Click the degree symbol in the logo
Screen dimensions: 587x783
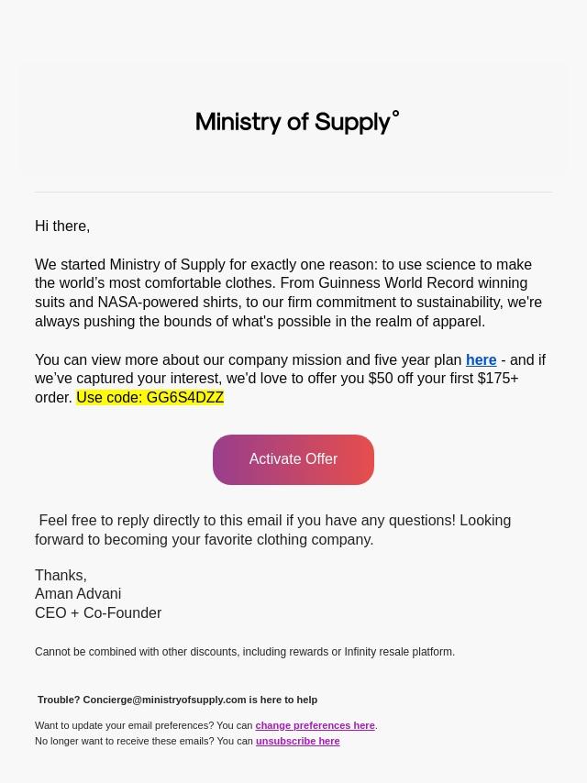[395, 115]
